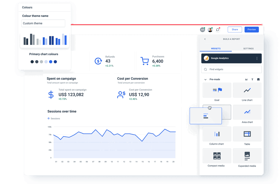
Task: Click the US$ 12,90 value
Action: coord(139,95)
